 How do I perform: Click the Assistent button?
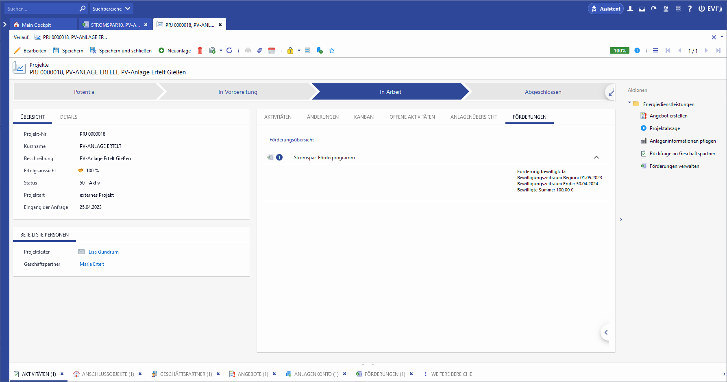point(606,9)
